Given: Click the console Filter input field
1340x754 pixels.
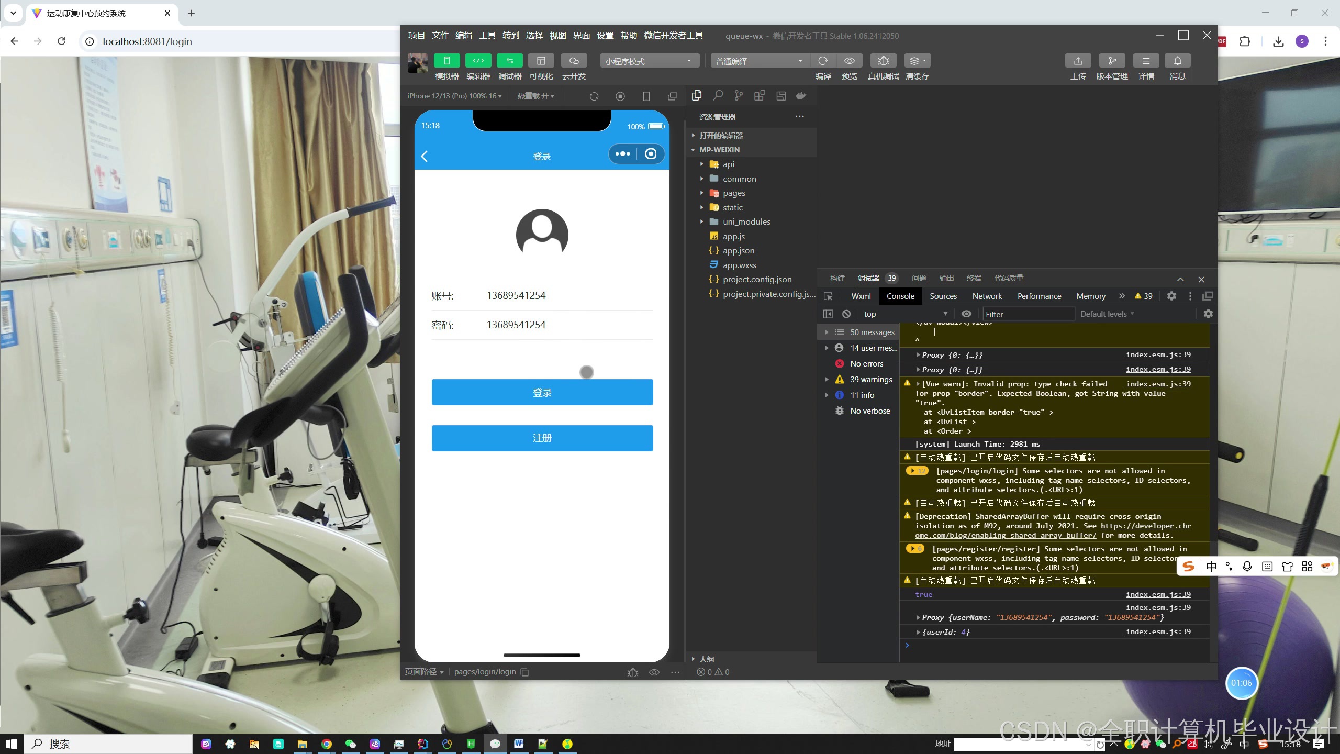Looking at the screenshot, I should tap(1028, 314).
